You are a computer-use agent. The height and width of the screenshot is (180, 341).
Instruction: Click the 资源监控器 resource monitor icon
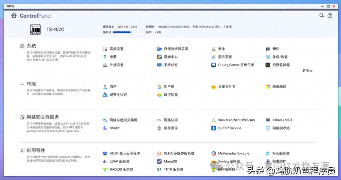pyautogui.click(x=268, y=65)
